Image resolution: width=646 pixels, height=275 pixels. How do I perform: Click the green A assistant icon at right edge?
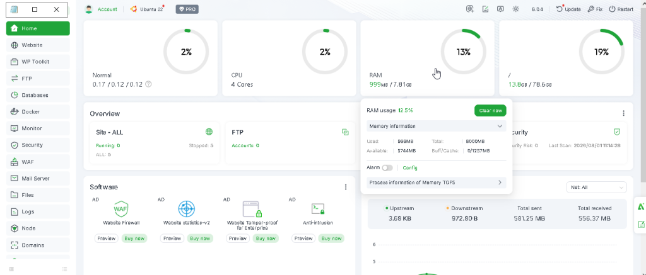pos(641,207)
